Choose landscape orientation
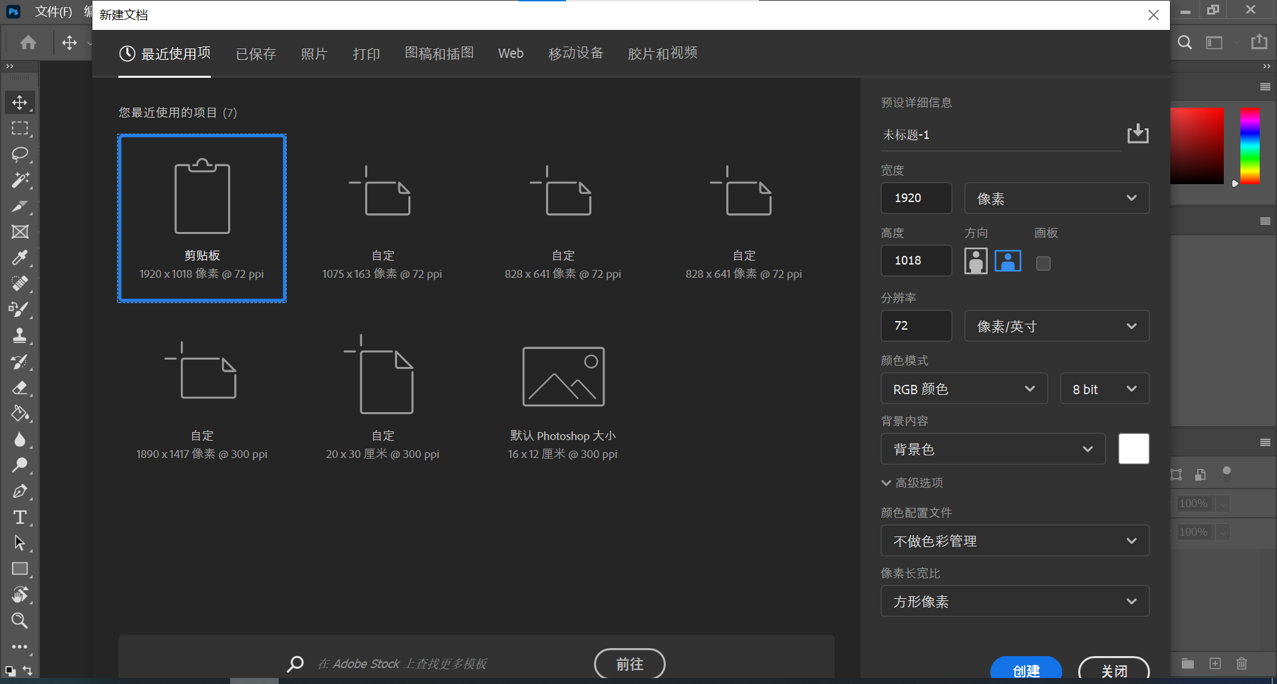Screen dimensions: 1277x684 [1008, 261]
